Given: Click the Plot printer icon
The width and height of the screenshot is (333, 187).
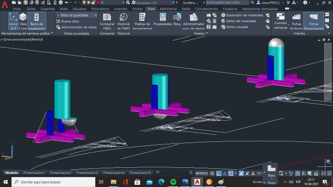Looking at the screenshot, I should click(x=61, y=3).
